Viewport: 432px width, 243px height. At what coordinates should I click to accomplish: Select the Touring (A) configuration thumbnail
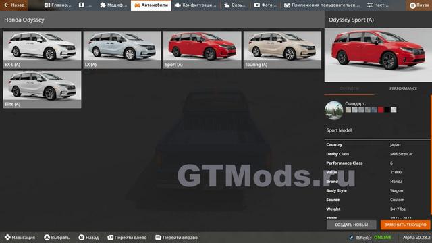tap(282, 49)
